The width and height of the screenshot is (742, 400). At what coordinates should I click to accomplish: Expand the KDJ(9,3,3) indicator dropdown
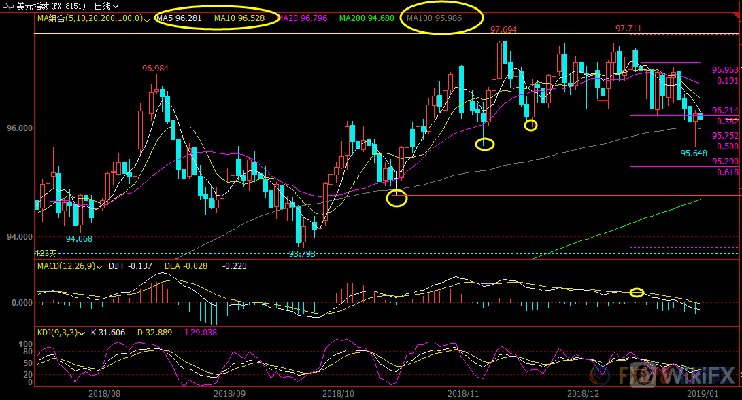point(90,333)
